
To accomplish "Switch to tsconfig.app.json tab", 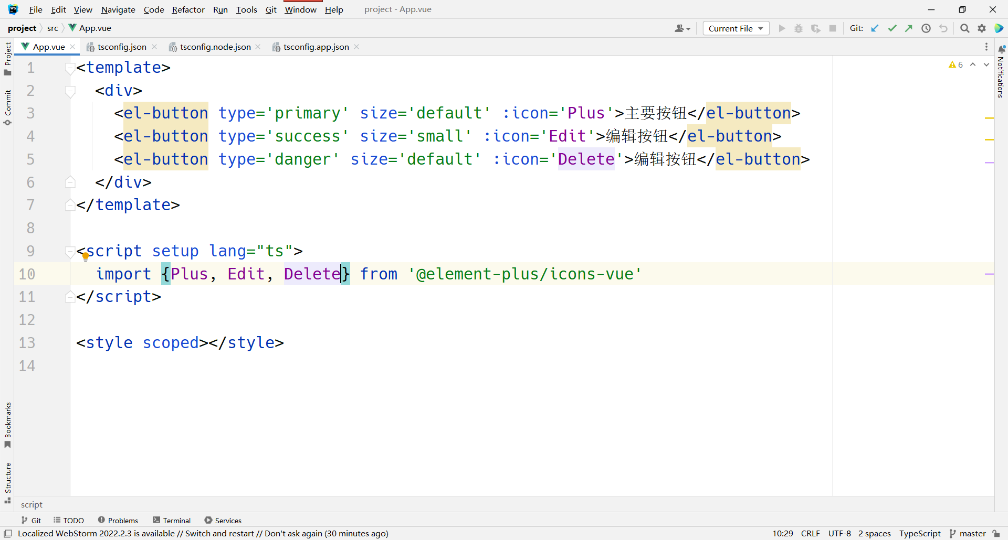I will click(316, 47).
